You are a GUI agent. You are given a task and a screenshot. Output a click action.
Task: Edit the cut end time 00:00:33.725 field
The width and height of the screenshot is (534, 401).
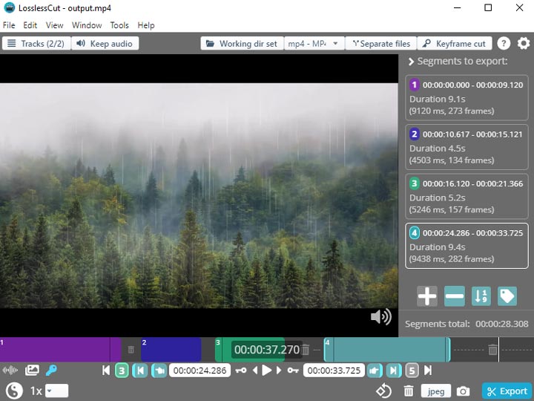pos(334,371)
